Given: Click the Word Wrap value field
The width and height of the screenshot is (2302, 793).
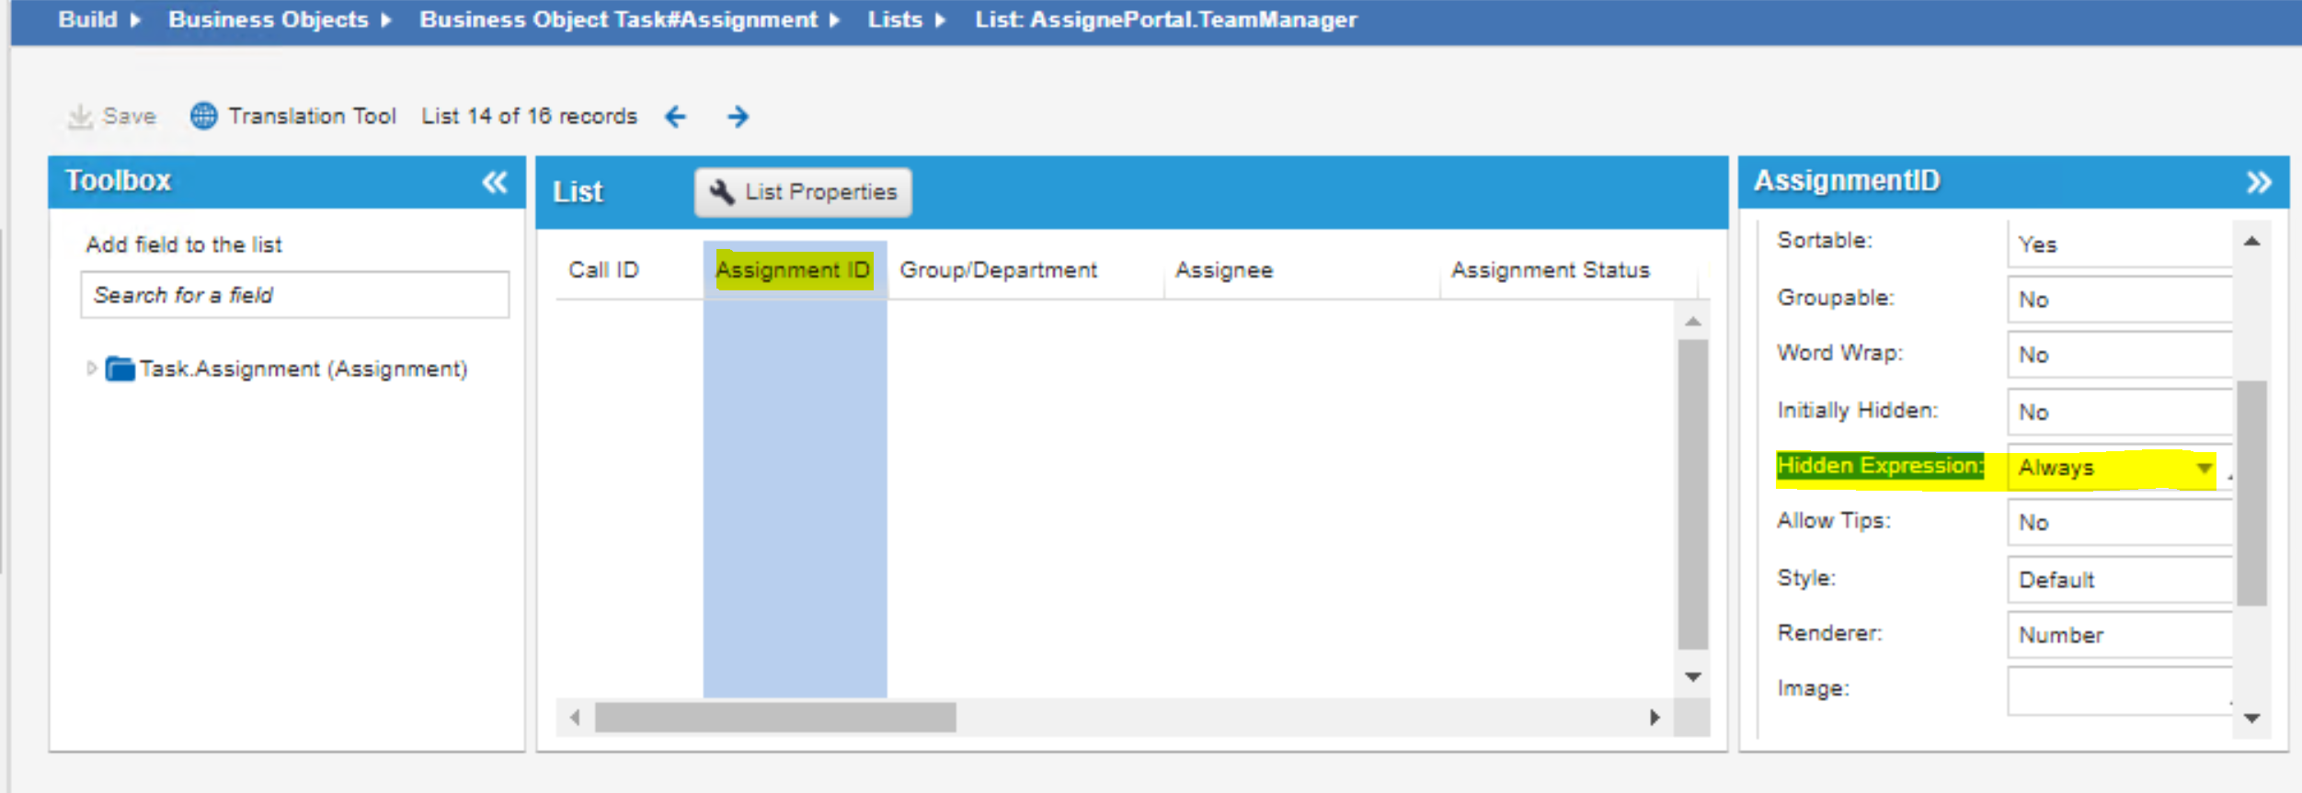Looking at the screenshot, I should coord(2119,356).
